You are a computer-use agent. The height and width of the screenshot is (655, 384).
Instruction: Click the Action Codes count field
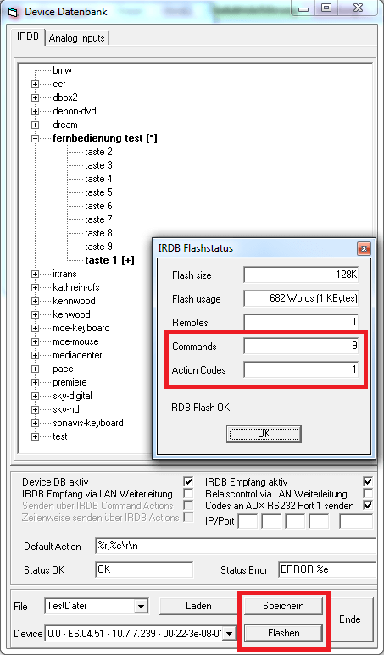click(x=301, y=369)
